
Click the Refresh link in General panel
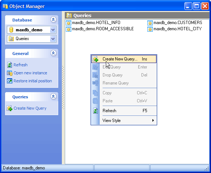20,65
